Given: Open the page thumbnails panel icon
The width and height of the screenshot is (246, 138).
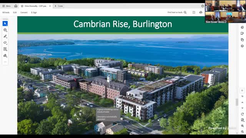Looking at the screenshot, I should [x=242, y=40].
